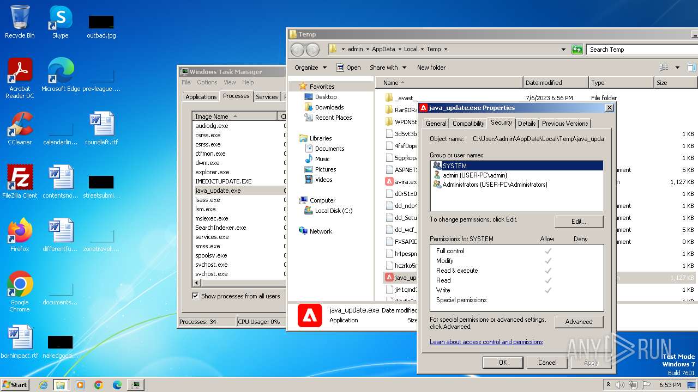This screenshot has width=698, height=392.
Task: Open Pictures library
Action: (x=325, y=169)
